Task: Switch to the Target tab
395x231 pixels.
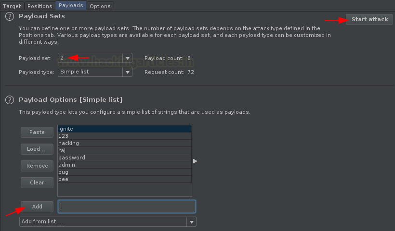Action: (x=12, y=6)
